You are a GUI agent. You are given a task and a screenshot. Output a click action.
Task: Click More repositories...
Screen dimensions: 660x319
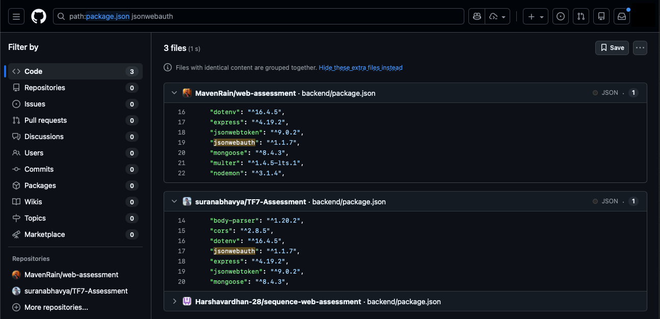pos(75,307)
